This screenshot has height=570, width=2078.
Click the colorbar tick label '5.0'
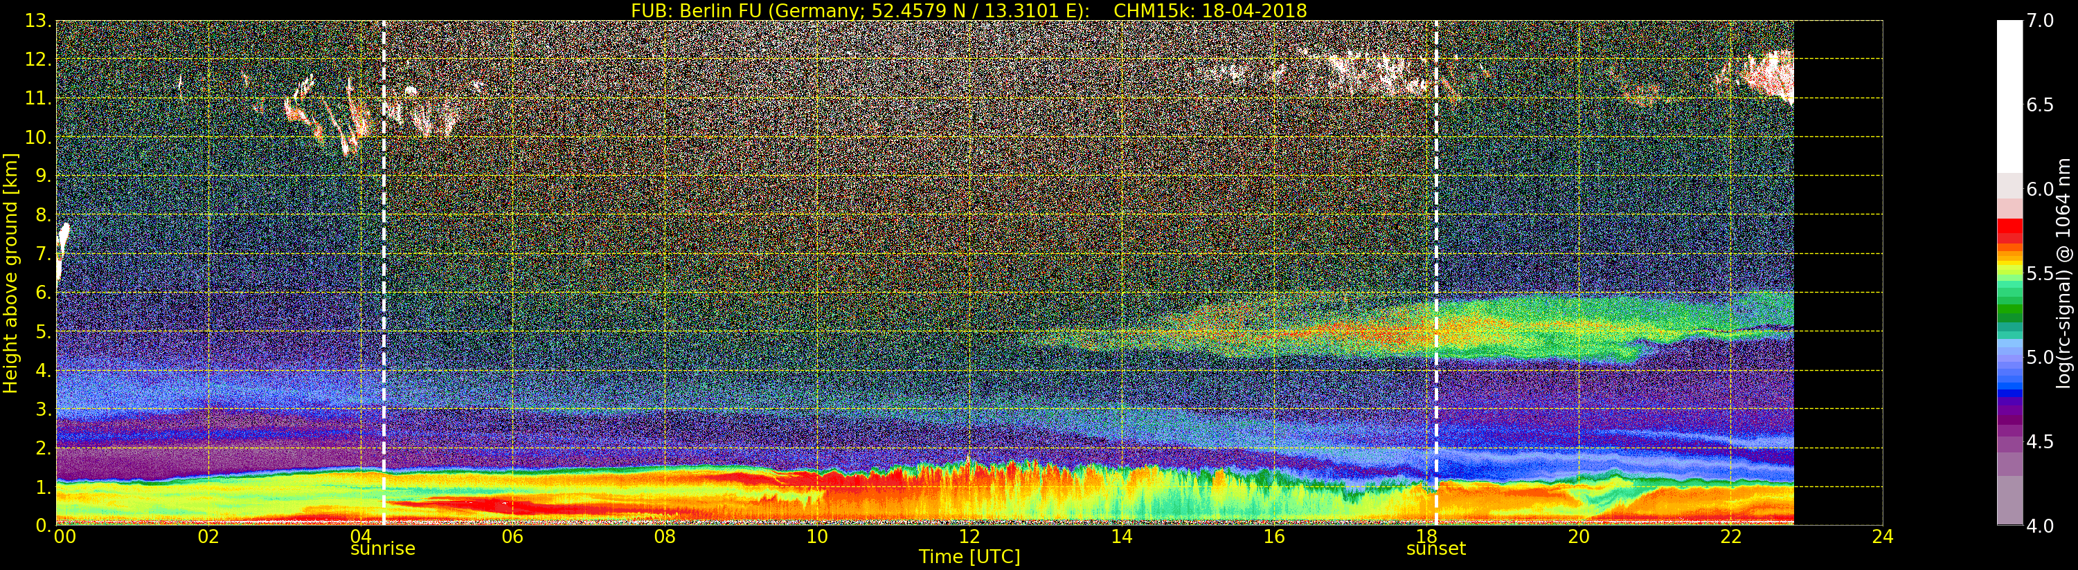coord(2040,357)
